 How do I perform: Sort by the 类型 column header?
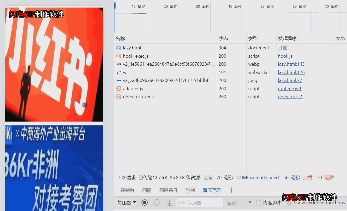click(x=261, y=39)
